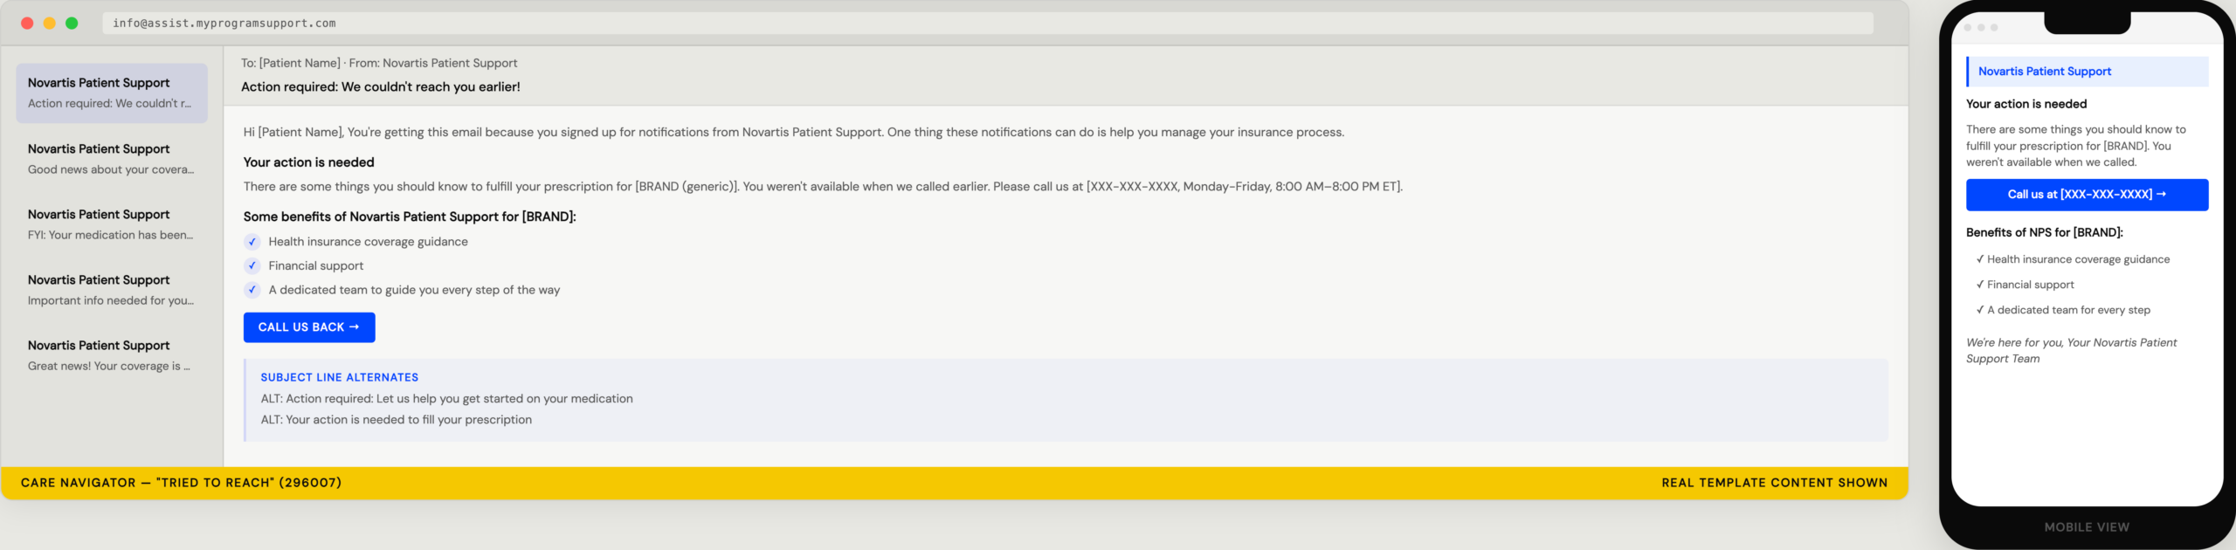The image size is (2236, 550).
Task: Click checkmark icon beside Health insurance coverage guidance
Action: point(252,242)
